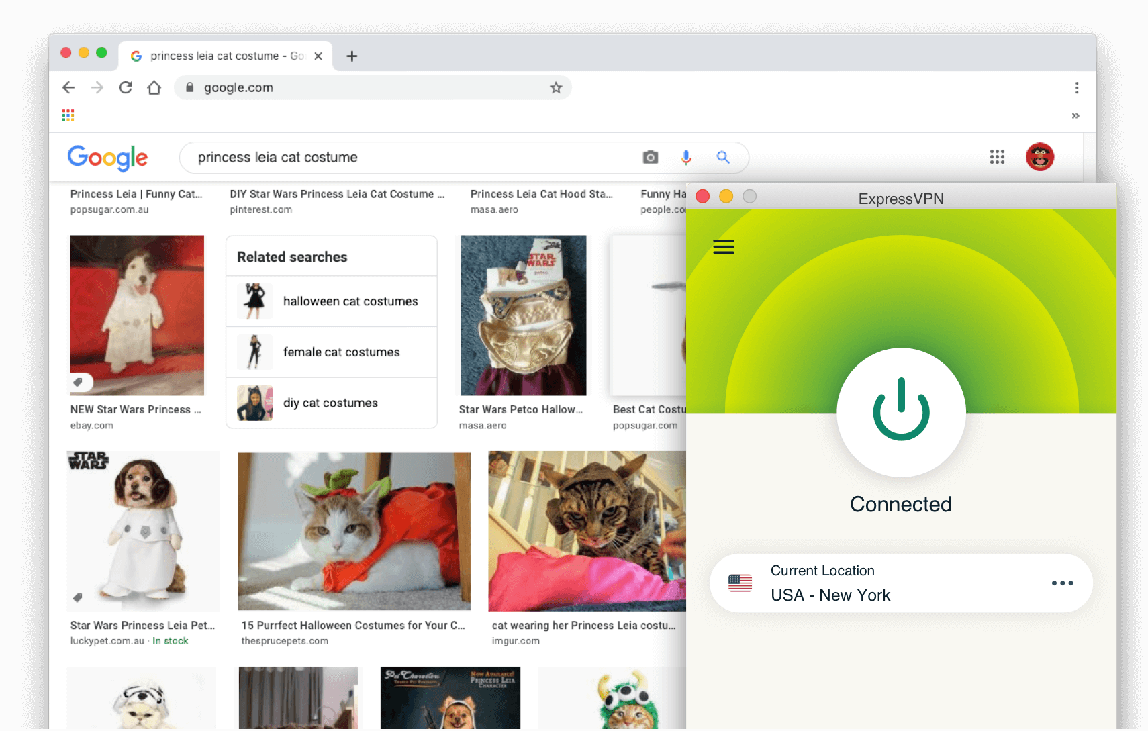This screenshot has width=1148, height=731.
Task: Search by image using the camera icon
Action: (x=650, y=157)
